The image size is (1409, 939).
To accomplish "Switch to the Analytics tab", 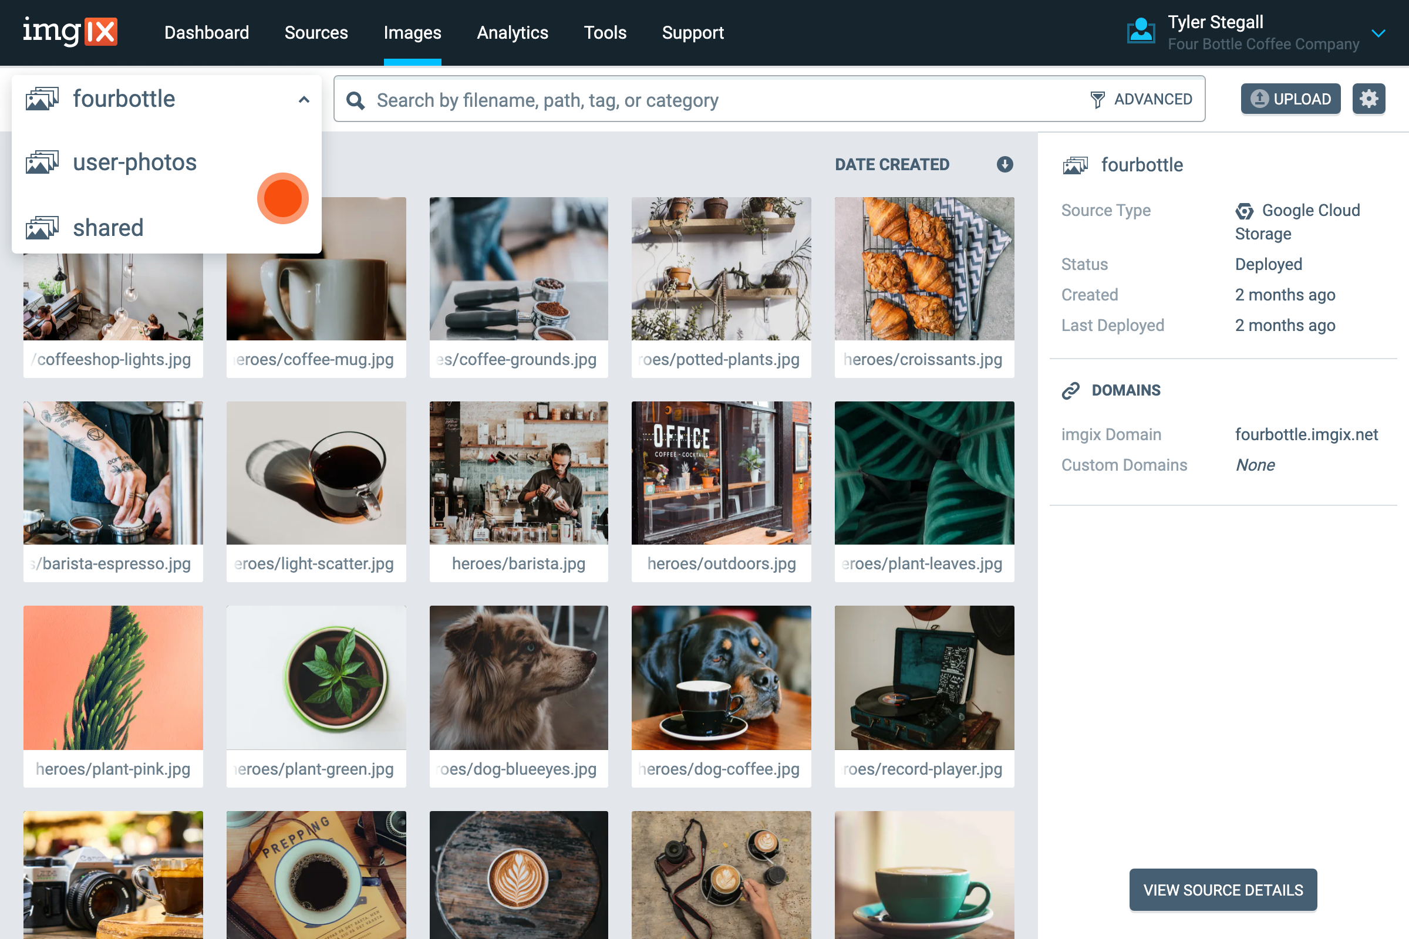I will pyautogui.click(x=512, y=33).
